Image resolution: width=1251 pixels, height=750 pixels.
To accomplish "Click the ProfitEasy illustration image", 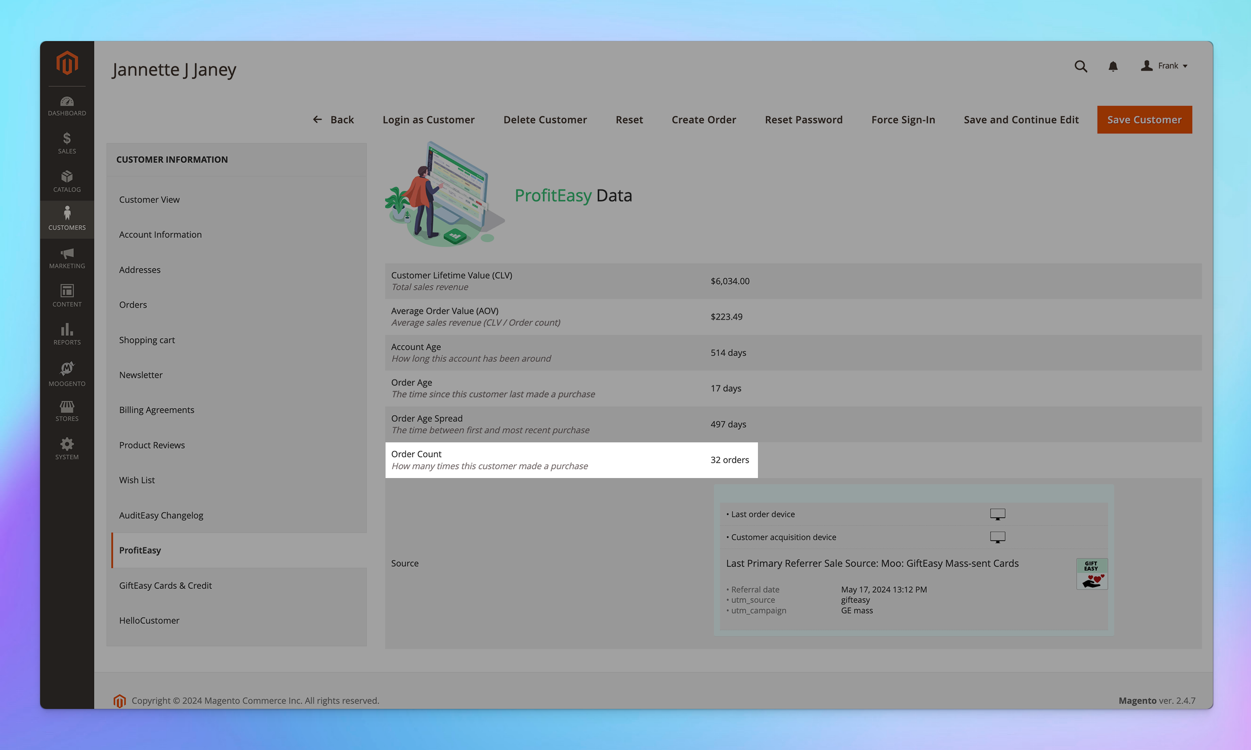I will click(x=445, y=194).
